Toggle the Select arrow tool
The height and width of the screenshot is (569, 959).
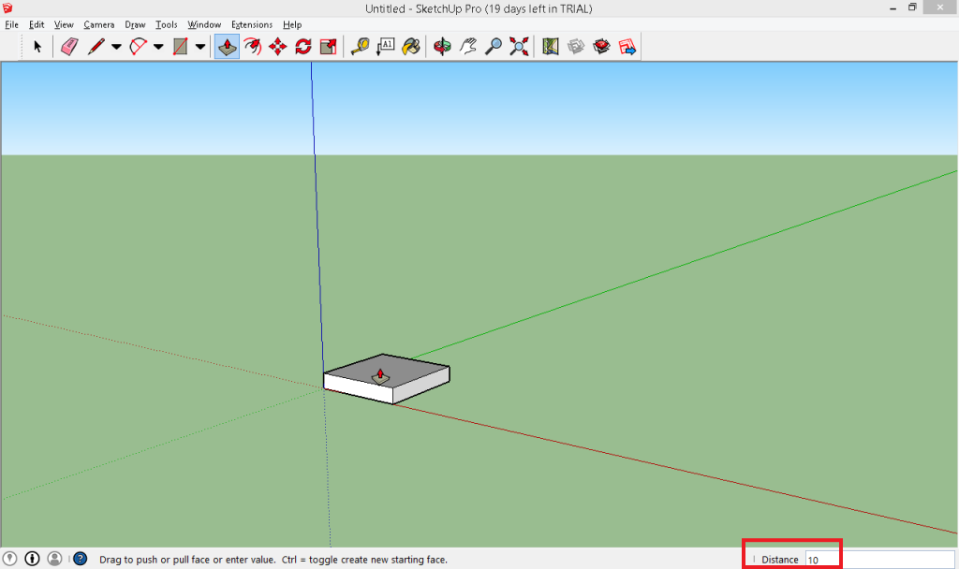[x=37, y=45]
